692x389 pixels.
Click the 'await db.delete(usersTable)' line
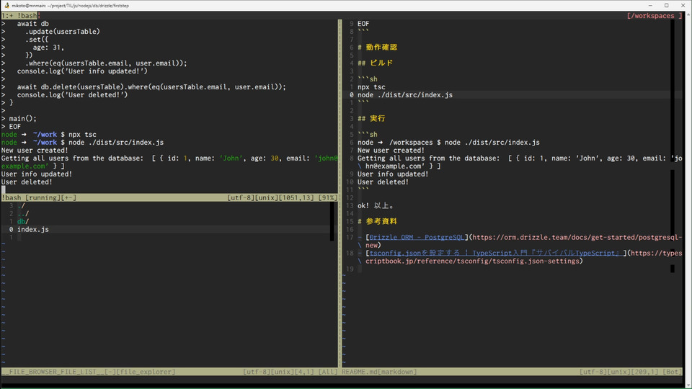click(x=151, y=87)
